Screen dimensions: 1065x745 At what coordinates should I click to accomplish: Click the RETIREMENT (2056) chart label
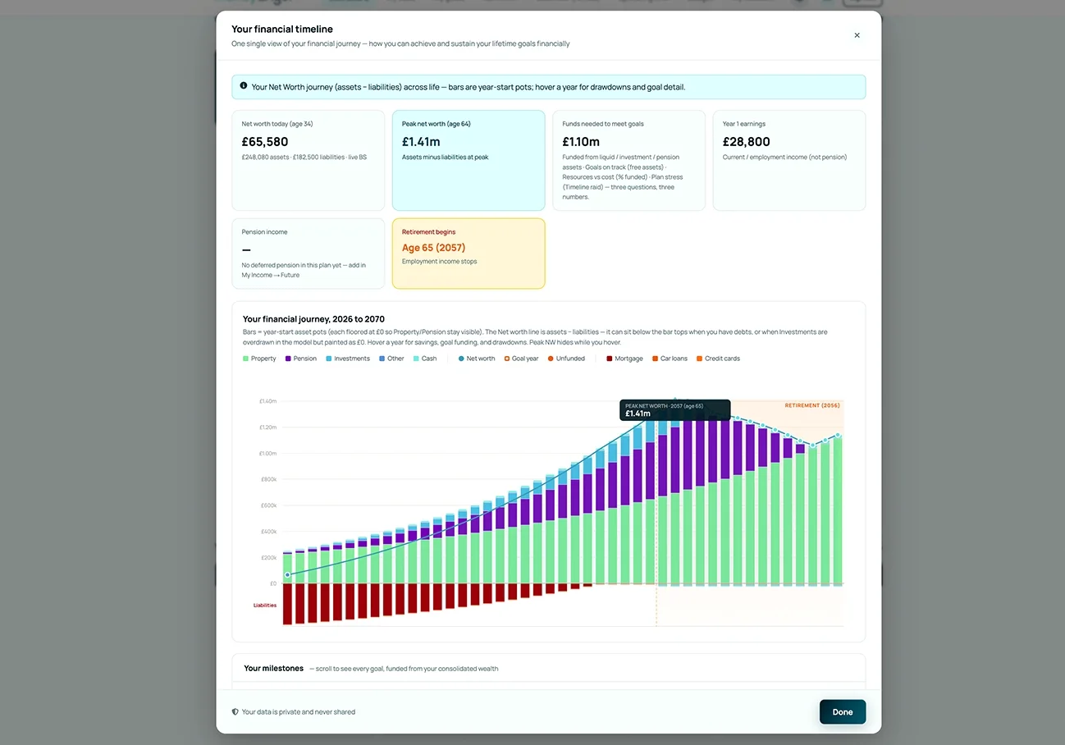pyautogui.click(x=811, y=405)
